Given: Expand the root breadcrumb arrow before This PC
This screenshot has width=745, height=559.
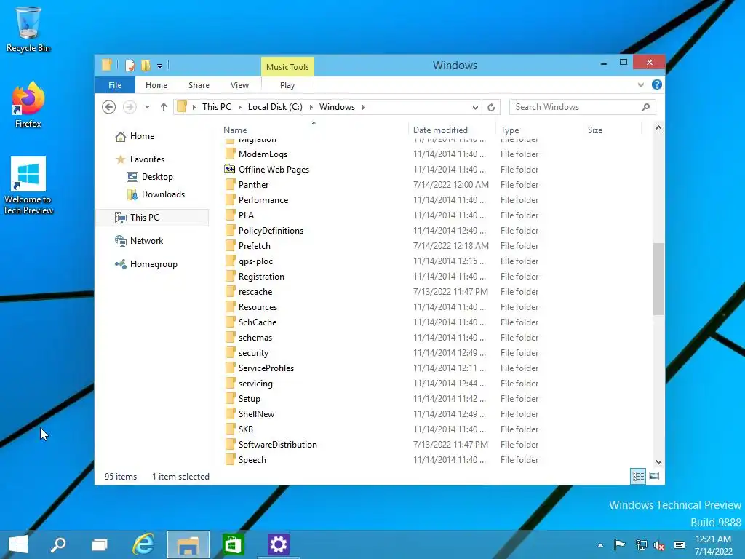Looking at the screenshot, I should pos(194,107).
